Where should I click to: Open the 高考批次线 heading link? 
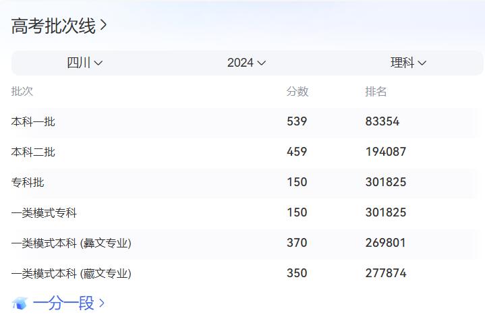59,26
